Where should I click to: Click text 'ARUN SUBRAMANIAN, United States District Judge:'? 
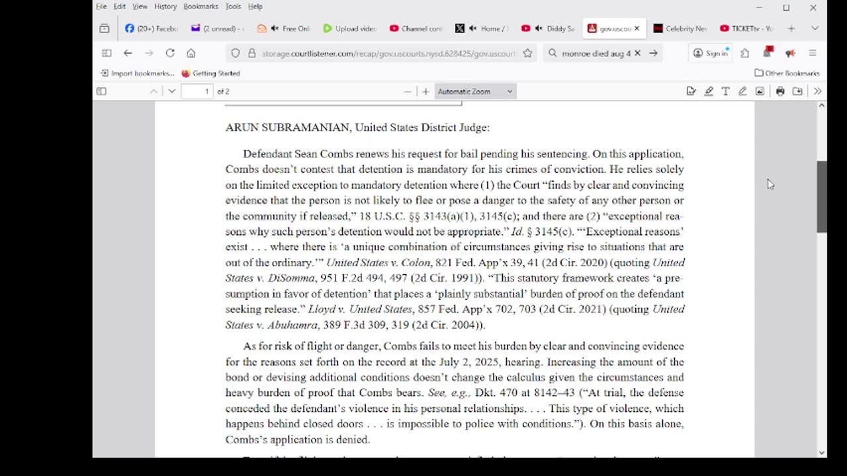[x=357, y=128]
